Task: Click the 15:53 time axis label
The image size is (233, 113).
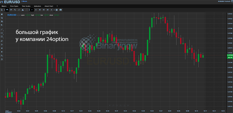Action: pyautogui.click(x=152, y=111)
